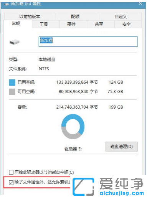Click the drive icon in the title bar
Viewport: 147px width, 198px height.
click(7, 4)
